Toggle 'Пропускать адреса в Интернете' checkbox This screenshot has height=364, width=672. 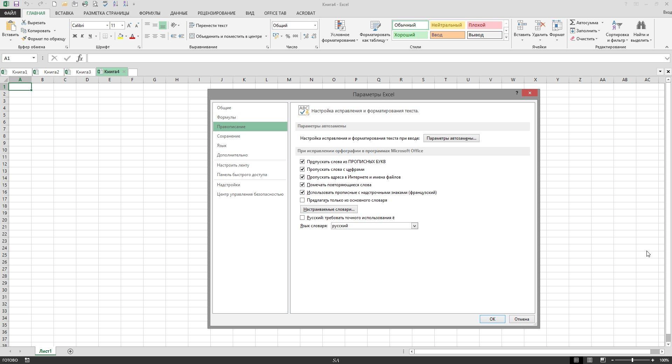302,177
